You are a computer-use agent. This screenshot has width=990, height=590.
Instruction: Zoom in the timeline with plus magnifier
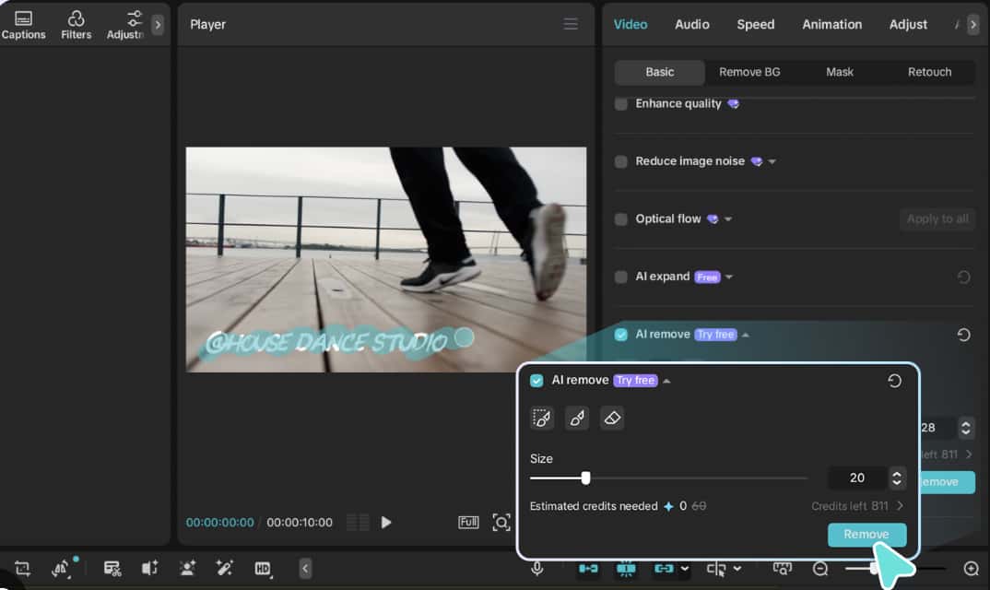click(x=972, y=569)
